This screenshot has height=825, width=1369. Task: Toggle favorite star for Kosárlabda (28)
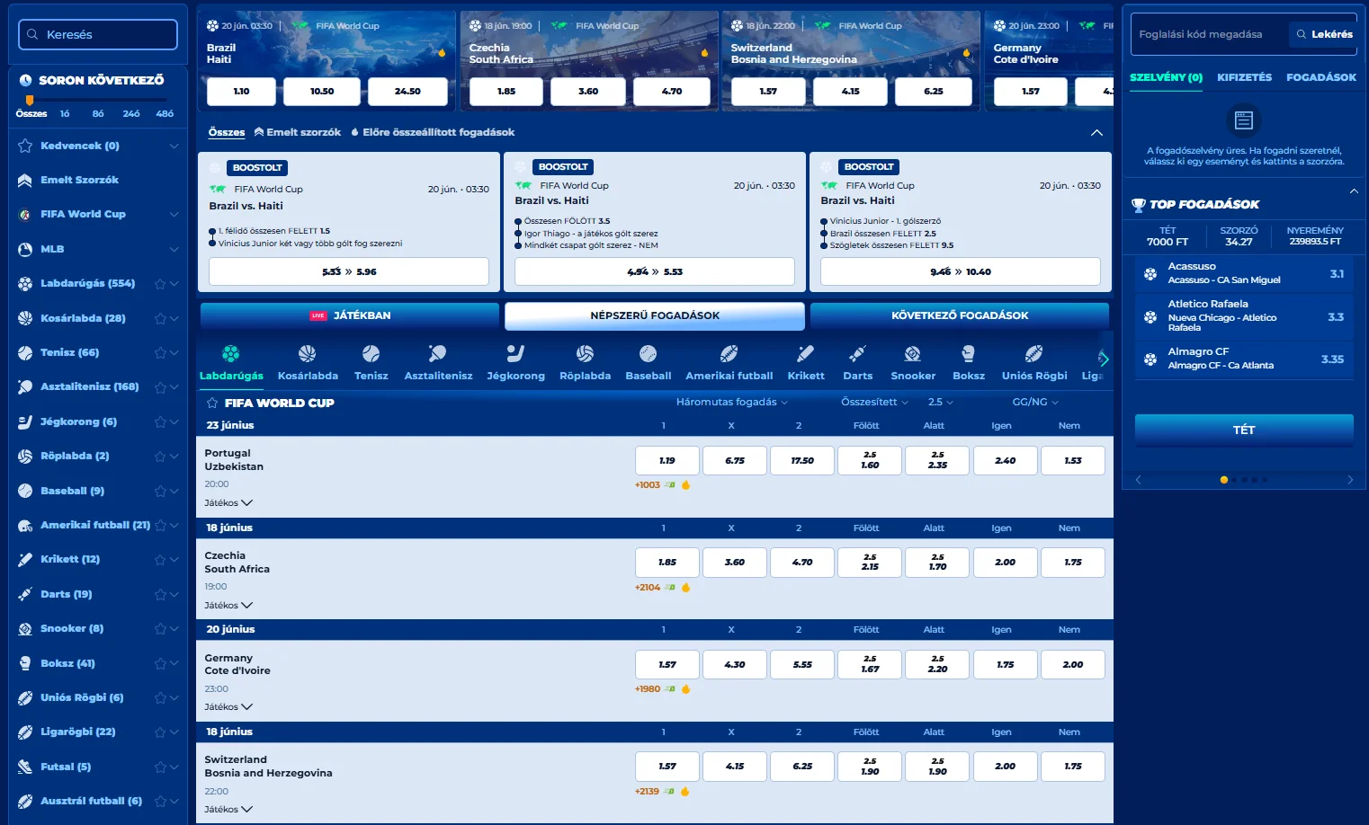click(x=160, y=318)
